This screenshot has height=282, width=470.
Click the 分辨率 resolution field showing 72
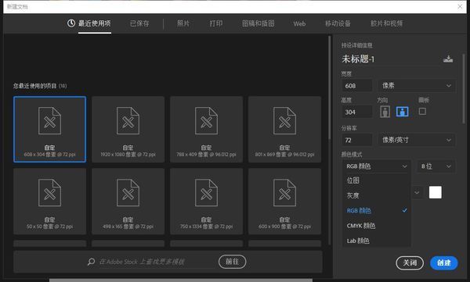356,140
